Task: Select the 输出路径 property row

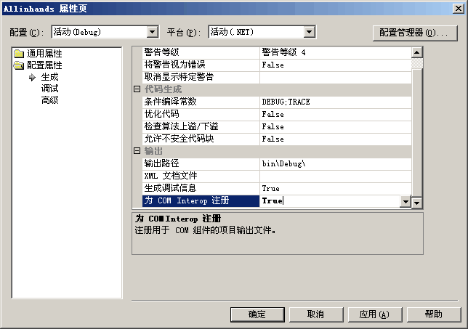Action: pyautogui.click(x=201, y=163)
